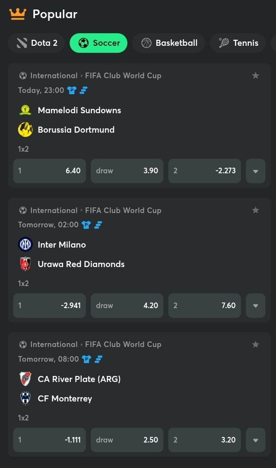Click the Inter Milano club badge
The height and width of the screenshot is (468, 276).
25,245
